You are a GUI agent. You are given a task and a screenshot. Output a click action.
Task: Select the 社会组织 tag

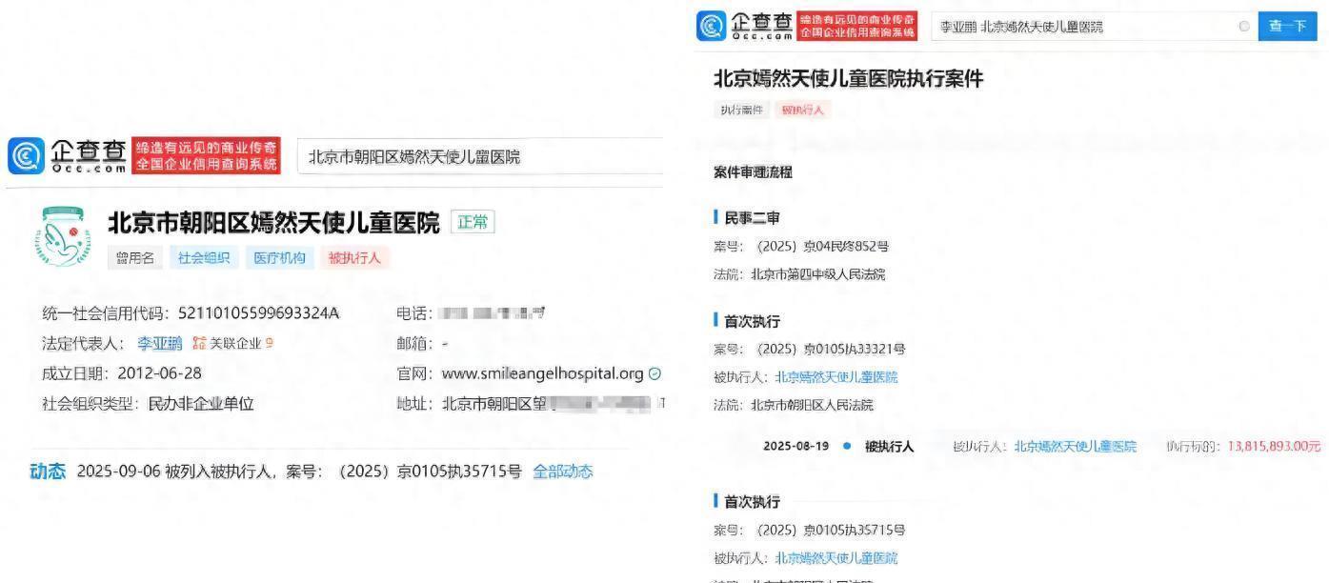(204, 258)
